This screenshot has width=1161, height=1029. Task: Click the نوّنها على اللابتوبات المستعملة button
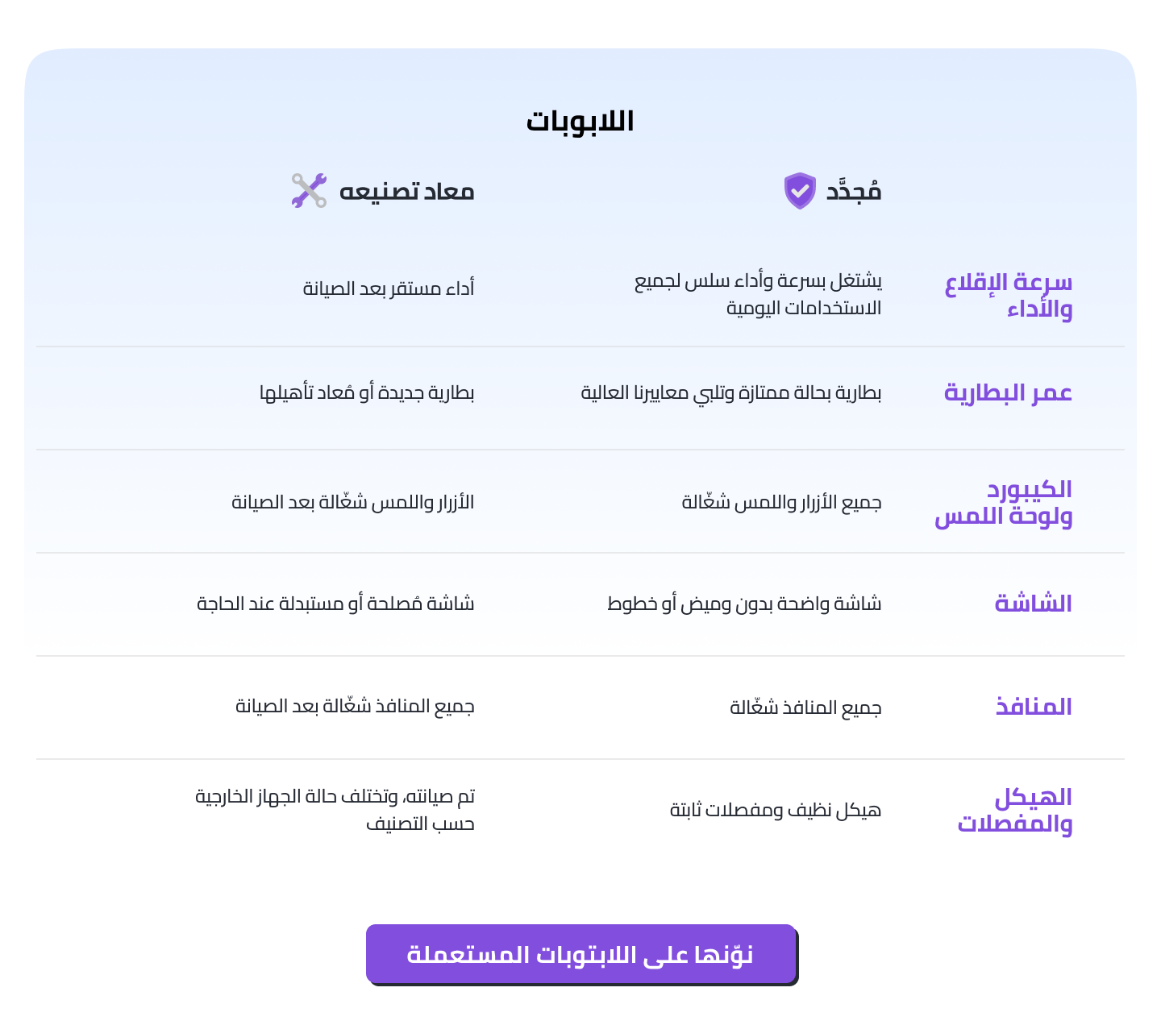point(580,954)
